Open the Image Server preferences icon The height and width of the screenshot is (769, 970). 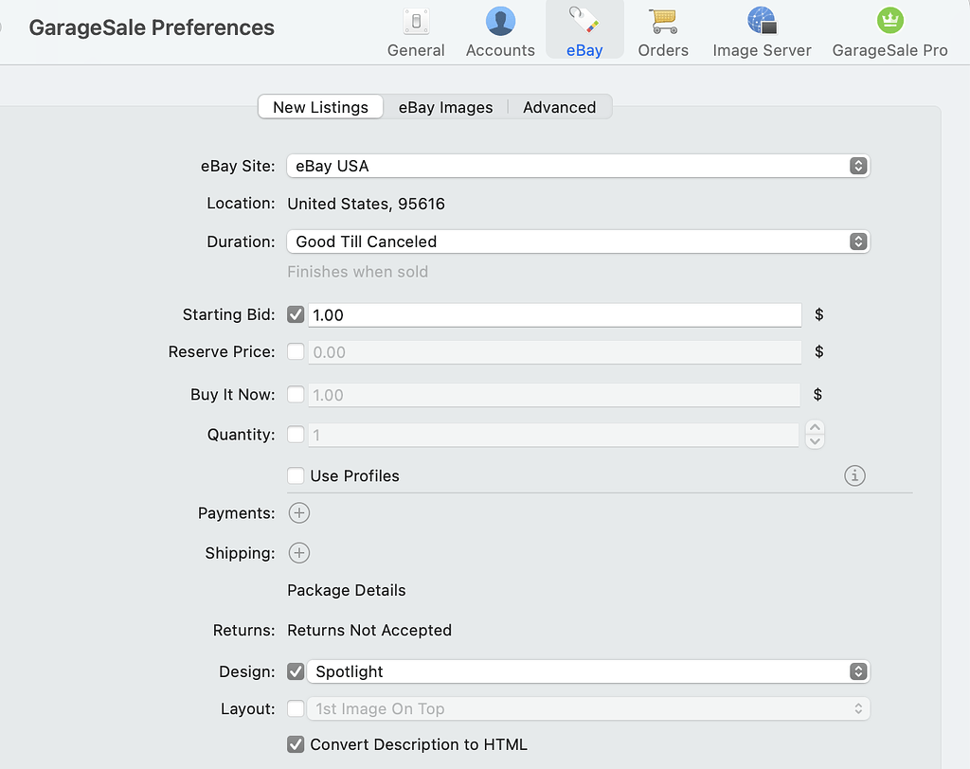762,32
